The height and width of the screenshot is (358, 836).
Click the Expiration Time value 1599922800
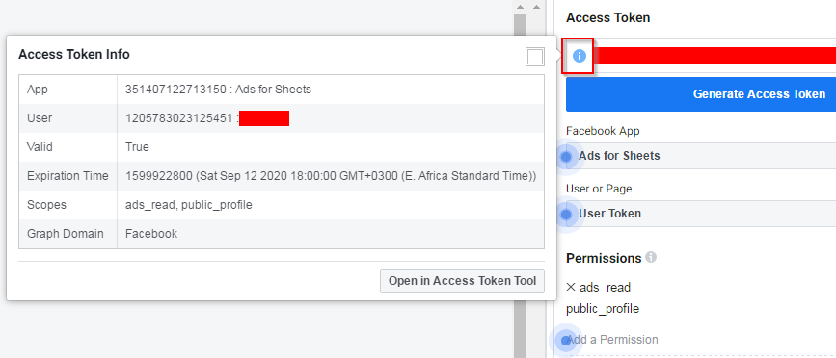point(158,176)
